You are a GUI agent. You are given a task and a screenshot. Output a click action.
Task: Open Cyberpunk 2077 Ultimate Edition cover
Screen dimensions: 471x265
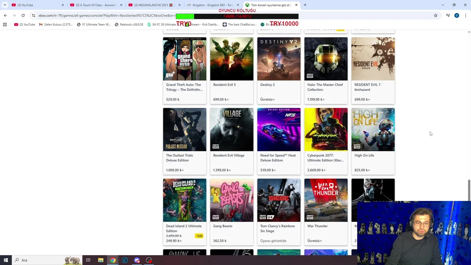click(326, 130)
